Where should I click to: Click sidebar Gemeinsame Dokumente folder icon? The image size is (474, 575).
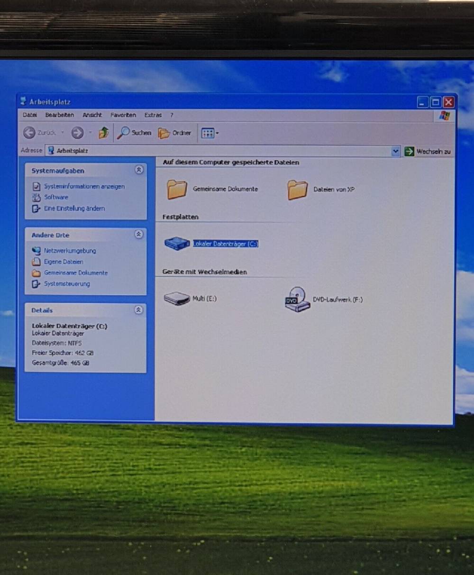pyautogui.click(x=36, y=273)
